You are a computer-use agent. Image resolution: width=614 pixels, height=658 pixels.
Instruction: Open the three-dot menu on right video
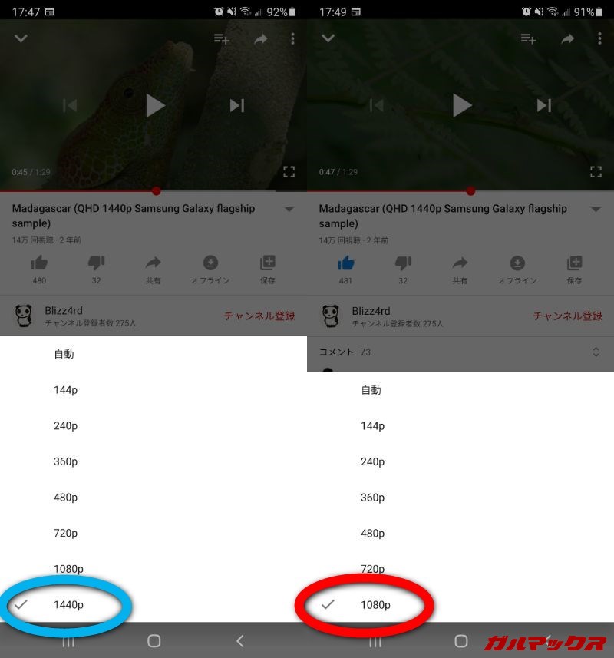(599, 38)
